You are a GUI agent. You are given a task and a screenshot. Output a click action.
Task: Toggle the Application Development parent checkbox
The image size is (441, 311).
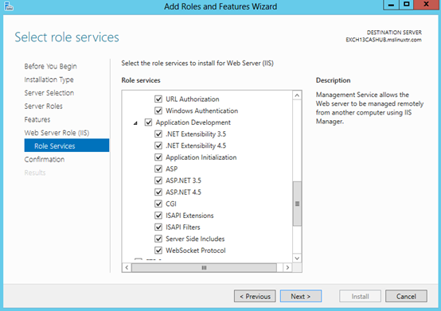148,122
